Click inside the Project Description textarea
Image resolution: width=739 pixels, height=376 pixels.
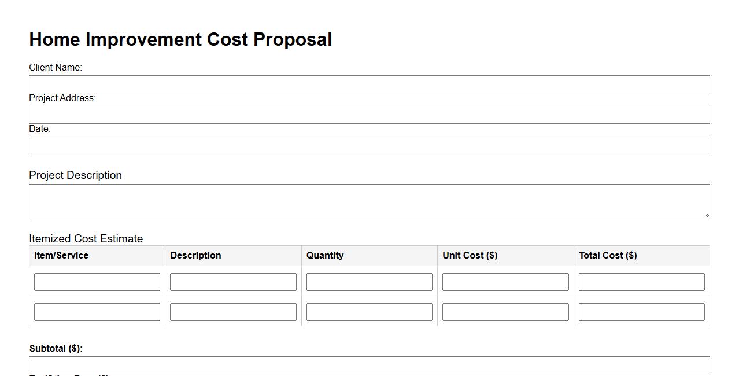tap(369, 201)
